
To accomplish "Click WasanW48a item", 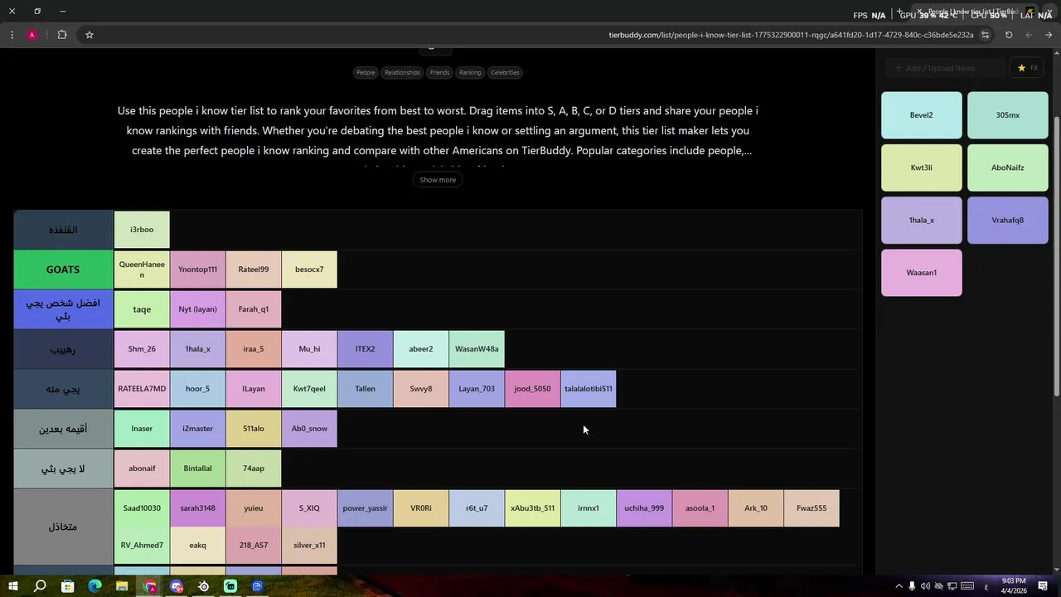I will point(477,349).
